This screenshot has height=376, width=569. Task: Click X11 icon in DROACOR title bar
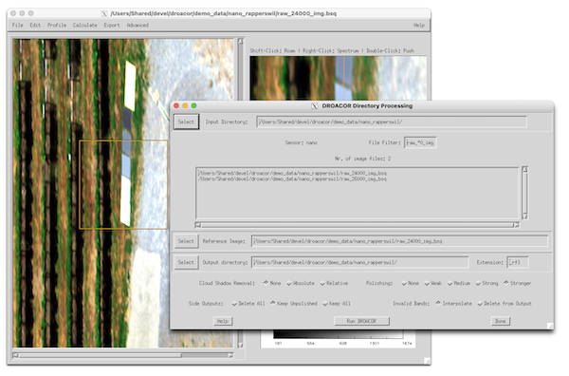(x=315, y=106)
